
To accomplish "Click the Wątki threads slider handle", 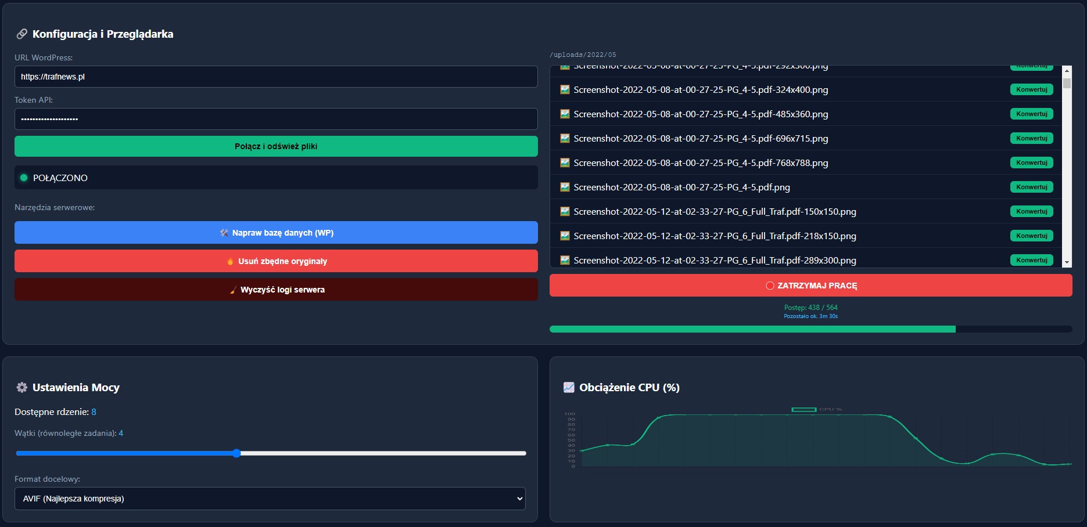I will (x=236, y=453).
